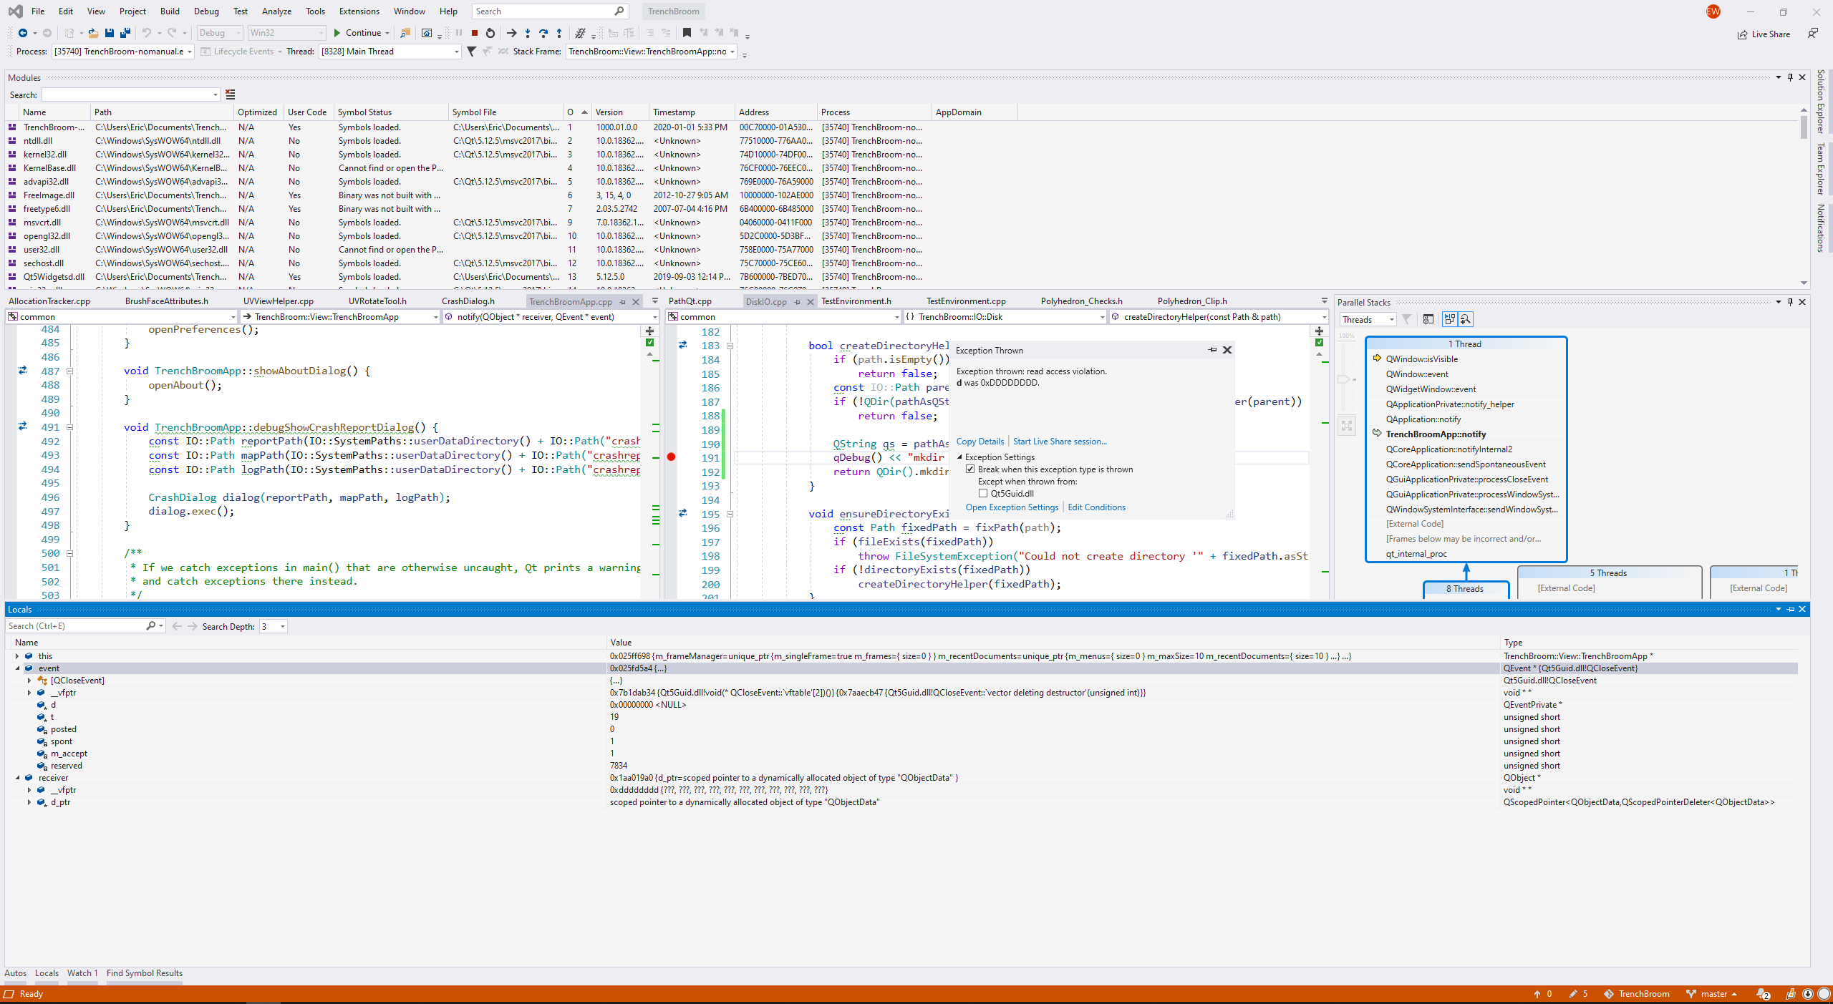Open the Process dropdown
The image size is (1833, 1004).
coord(190,52)
